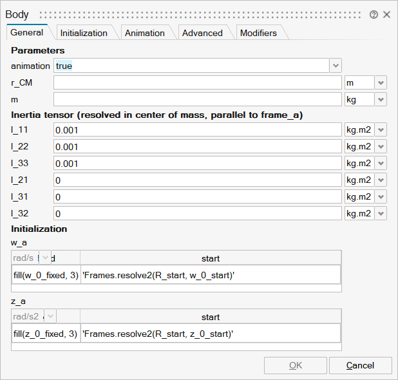Go to the Modifiers tab

(258, 33)
